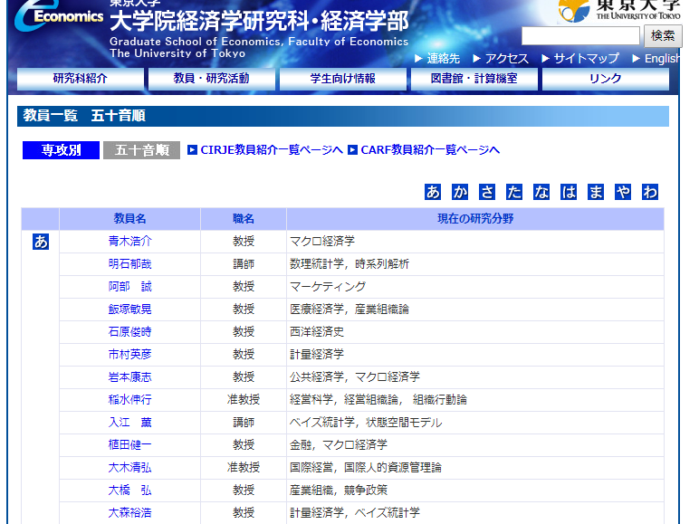Jump to な index button
This screenshot has height=524, width=699.
tap(541, 192)
